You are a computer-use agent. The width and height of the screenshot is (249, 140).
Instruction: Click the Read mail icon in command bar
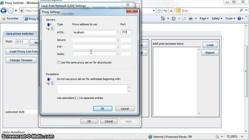tap(184, 19)
